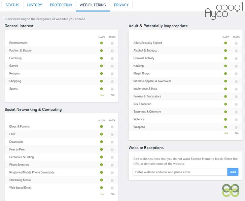Block the Violence category
Image resolution: width=245 pixels, height=201 pixels.
coord(236,120)
